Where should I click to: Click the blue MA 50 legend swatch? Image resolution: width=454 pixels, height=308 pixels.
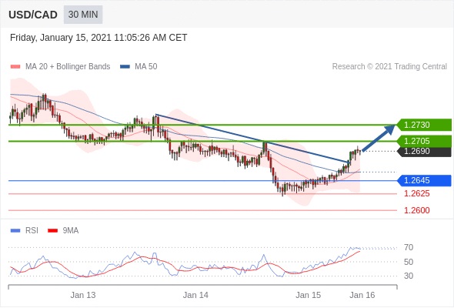point(125,67)
